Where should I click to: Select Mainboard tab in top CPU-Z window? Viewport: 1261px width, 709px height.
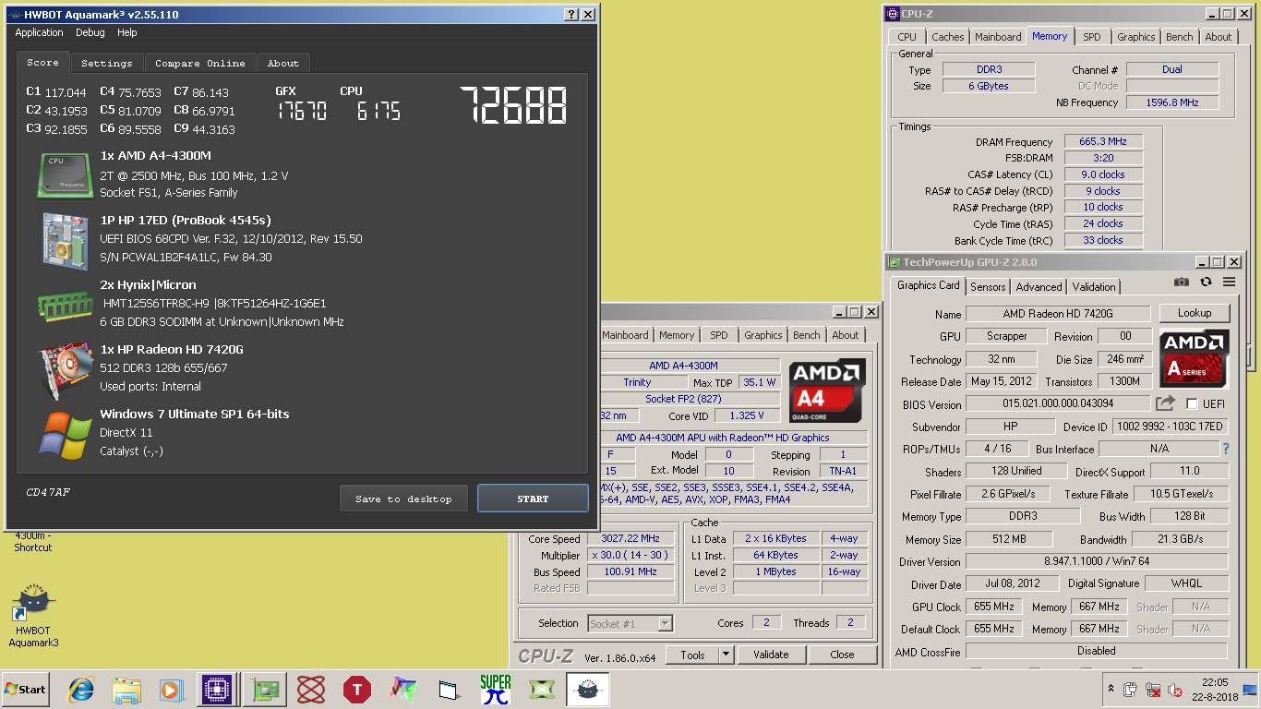(x=998, y=37)
